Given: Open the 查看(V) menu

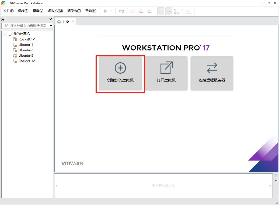Looking at the screenshot, I should click(38, 11).
